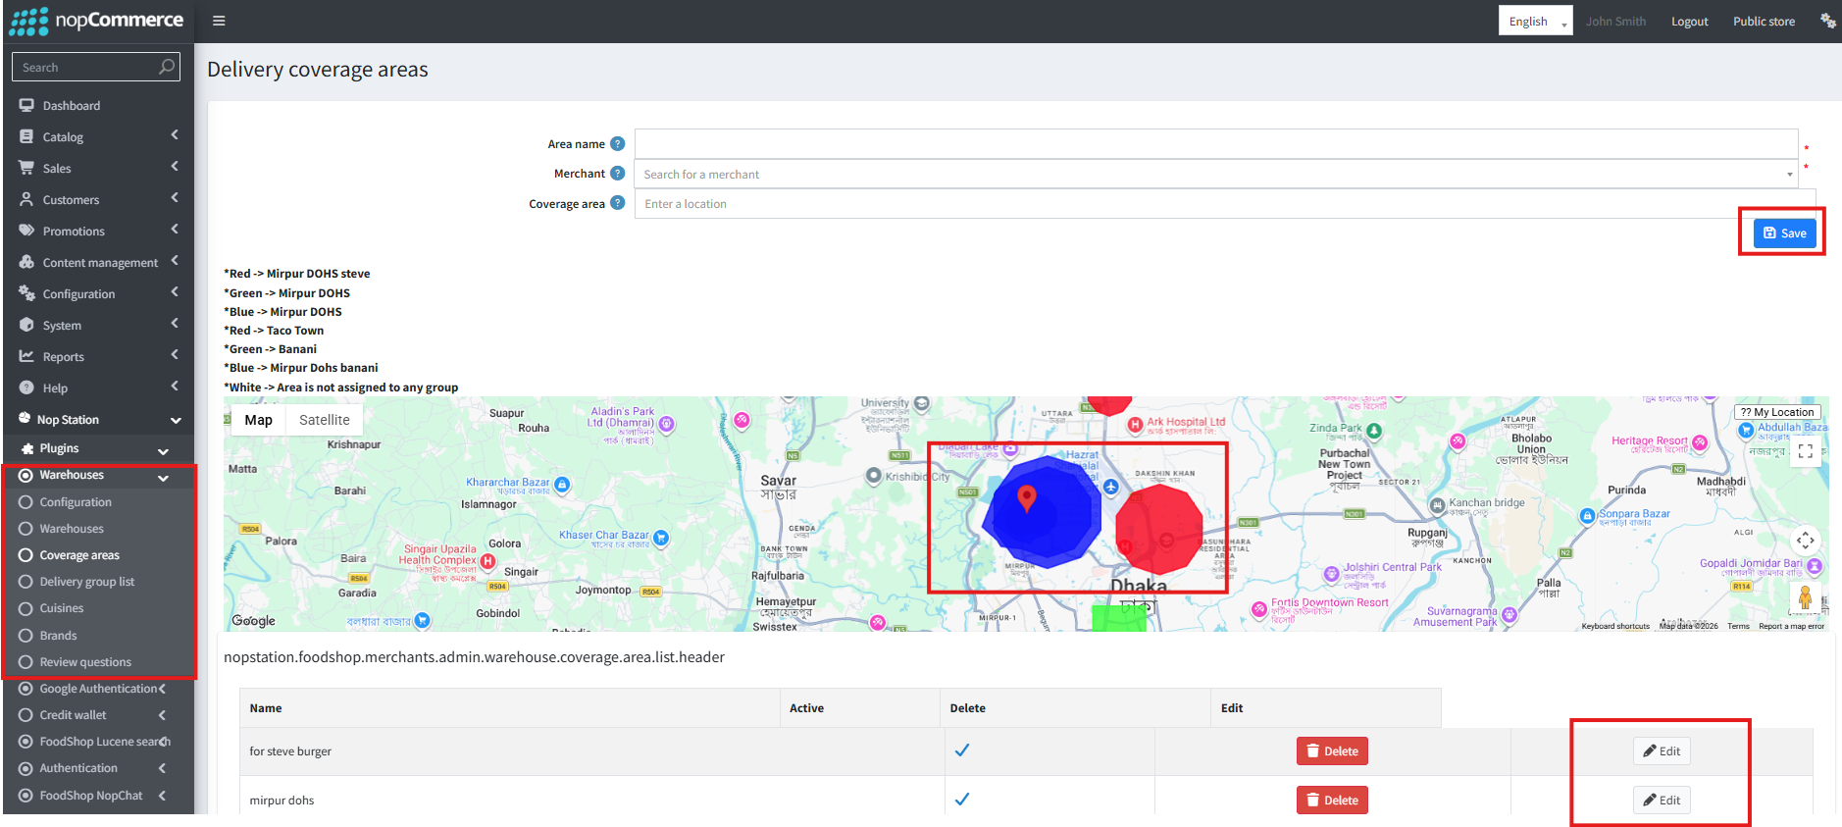Expand the Catalog menu
The height and width of the screenshot is (827, 1842).
click(98, 137)
